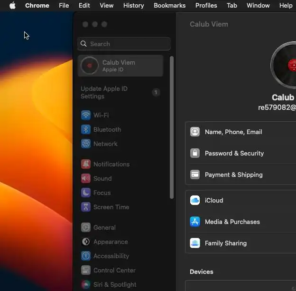296x291 pixels.
Task: Open the Apple menu
Action: [x=12, y=5]
